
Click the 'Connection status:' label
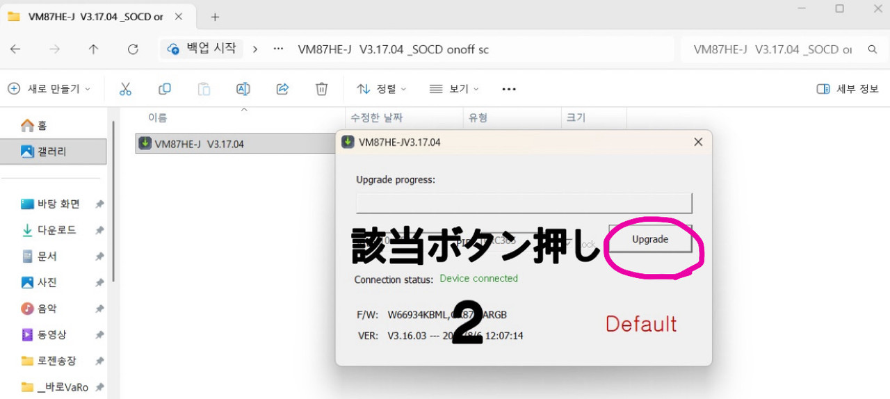394,279
